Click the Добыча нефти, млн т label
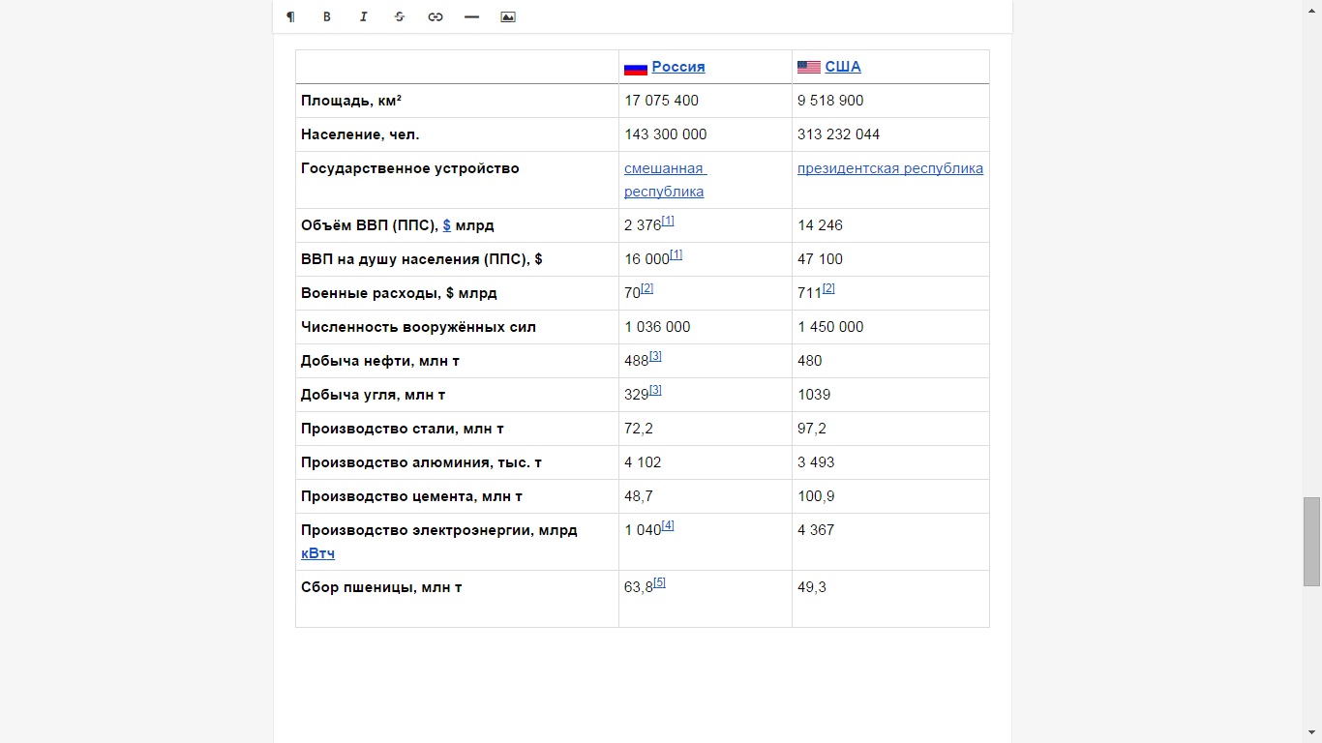 380,361
